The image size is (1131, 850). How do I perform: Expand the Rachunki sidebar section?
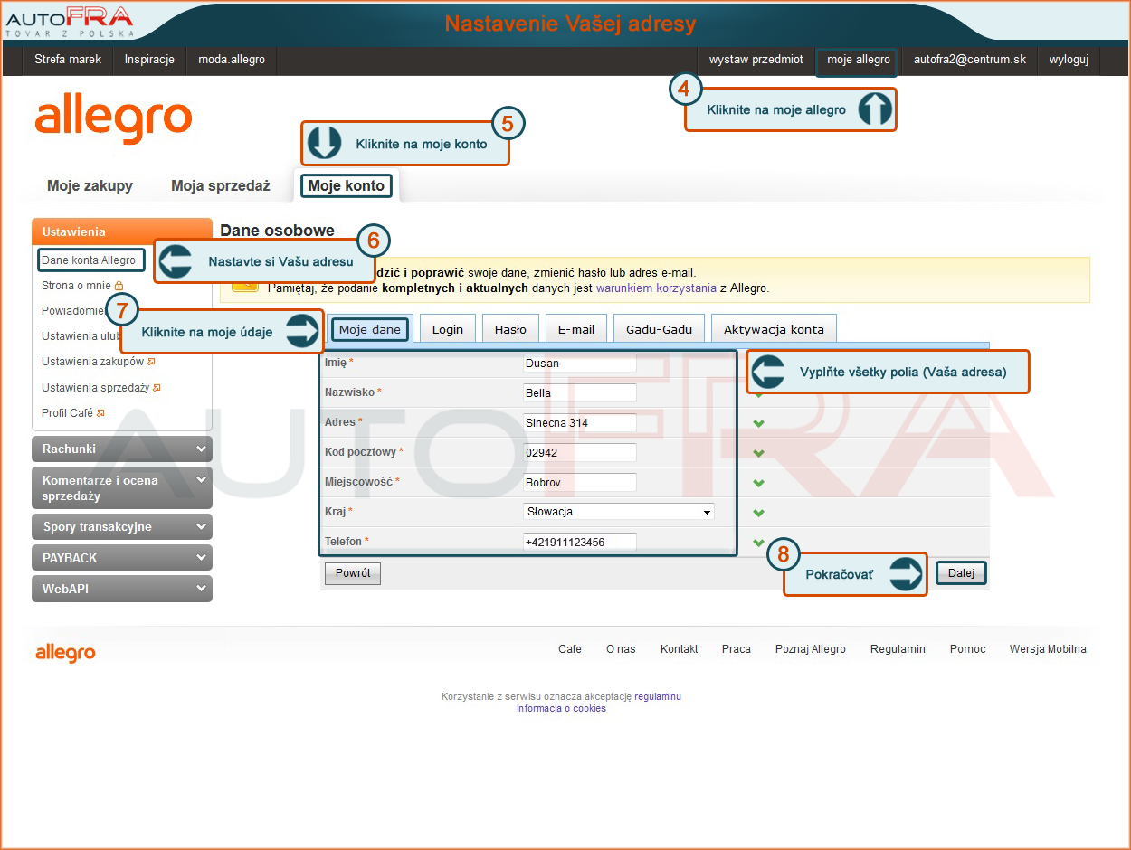[122, 449]
